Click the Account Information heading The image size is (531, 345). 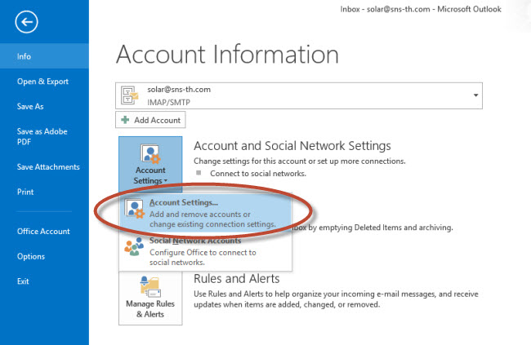pos(227,54)
